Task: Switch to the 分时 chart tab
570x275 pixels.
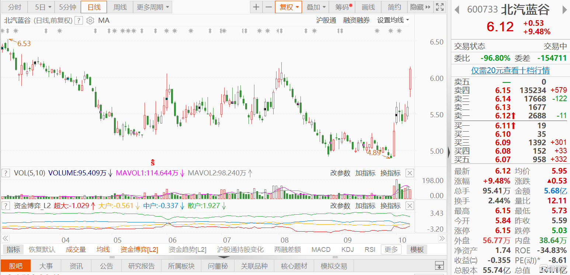Action: tap(15, 7)
